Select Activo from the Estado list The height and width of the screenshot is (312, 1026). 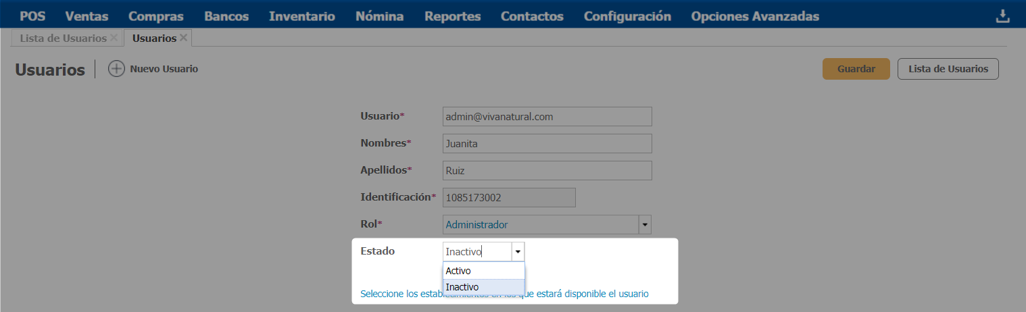(x=483, y=271)
